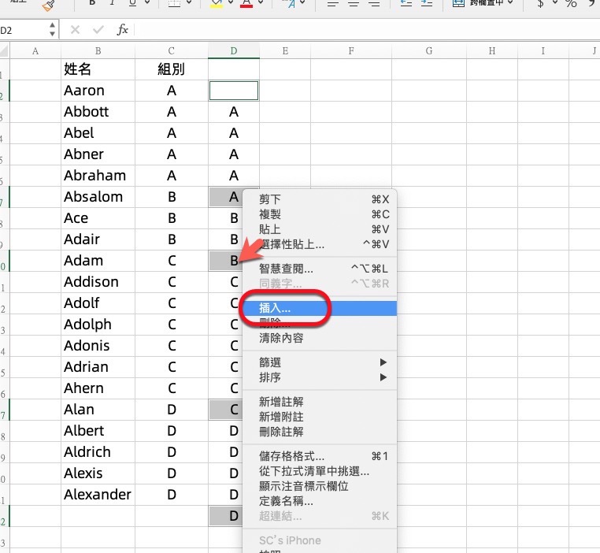
Task: Open the currency format dropdown arrow
Action: click(x=555, y=2)
